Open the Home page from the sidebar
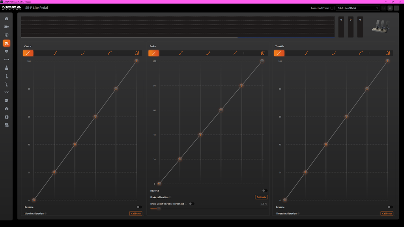The height and width of the screenshot is (227, 404). click(6, 19)
